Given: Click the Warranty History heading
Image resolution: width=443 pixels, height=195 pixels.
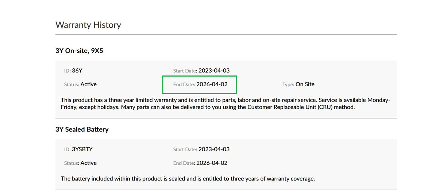Looking at the screenshot, I should coord(88,25).
